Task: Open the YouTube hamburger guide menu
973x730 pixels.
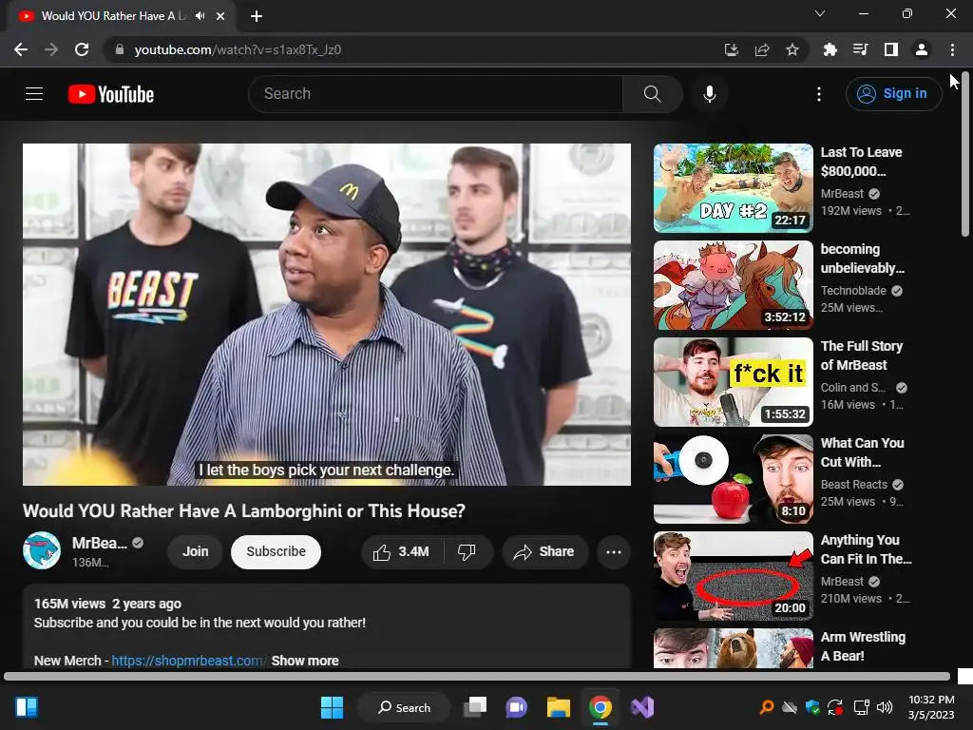Action: tap(34, 94)
